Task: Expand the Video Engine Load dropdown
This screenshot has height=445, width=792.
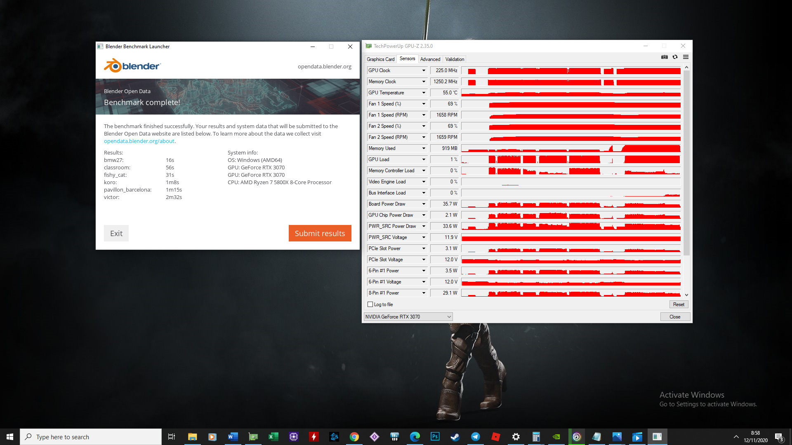Action: coord(424,182)
